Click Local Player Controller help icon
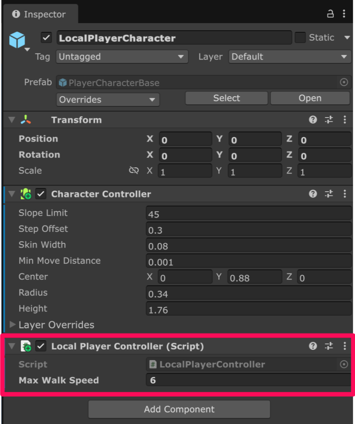 pos(313,346)
